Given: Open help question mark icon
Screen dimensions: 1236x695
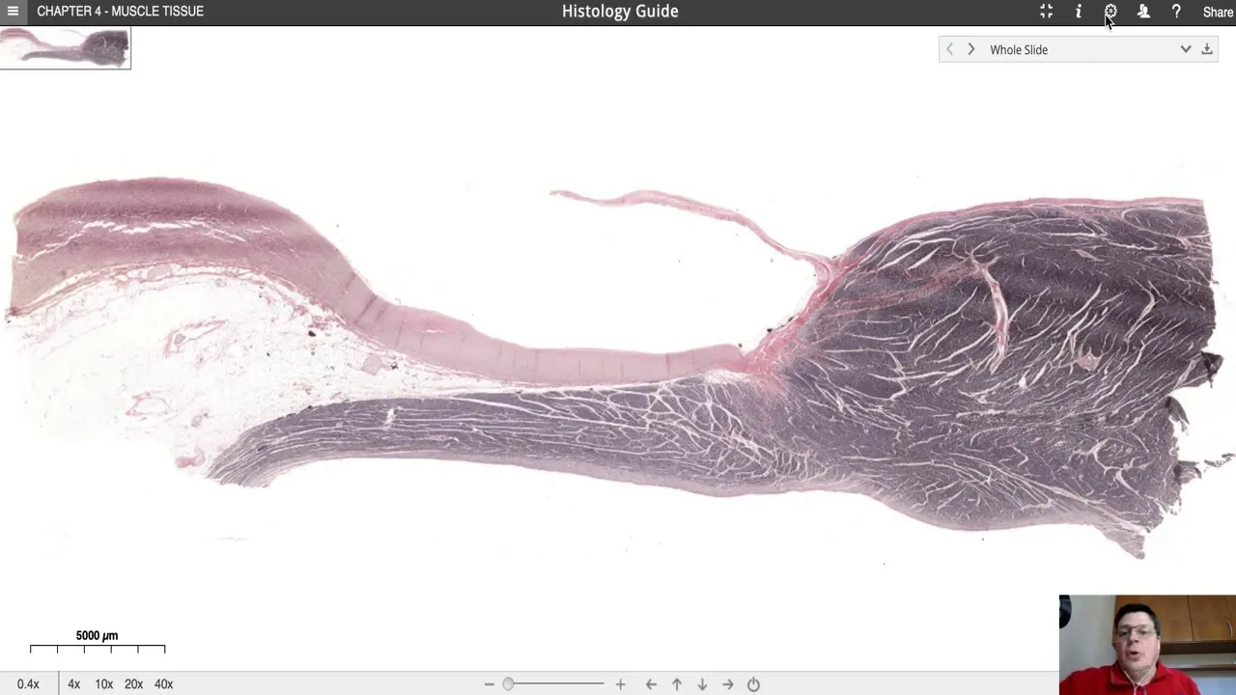Looking at the screenshot, I should pos(1176,12).
